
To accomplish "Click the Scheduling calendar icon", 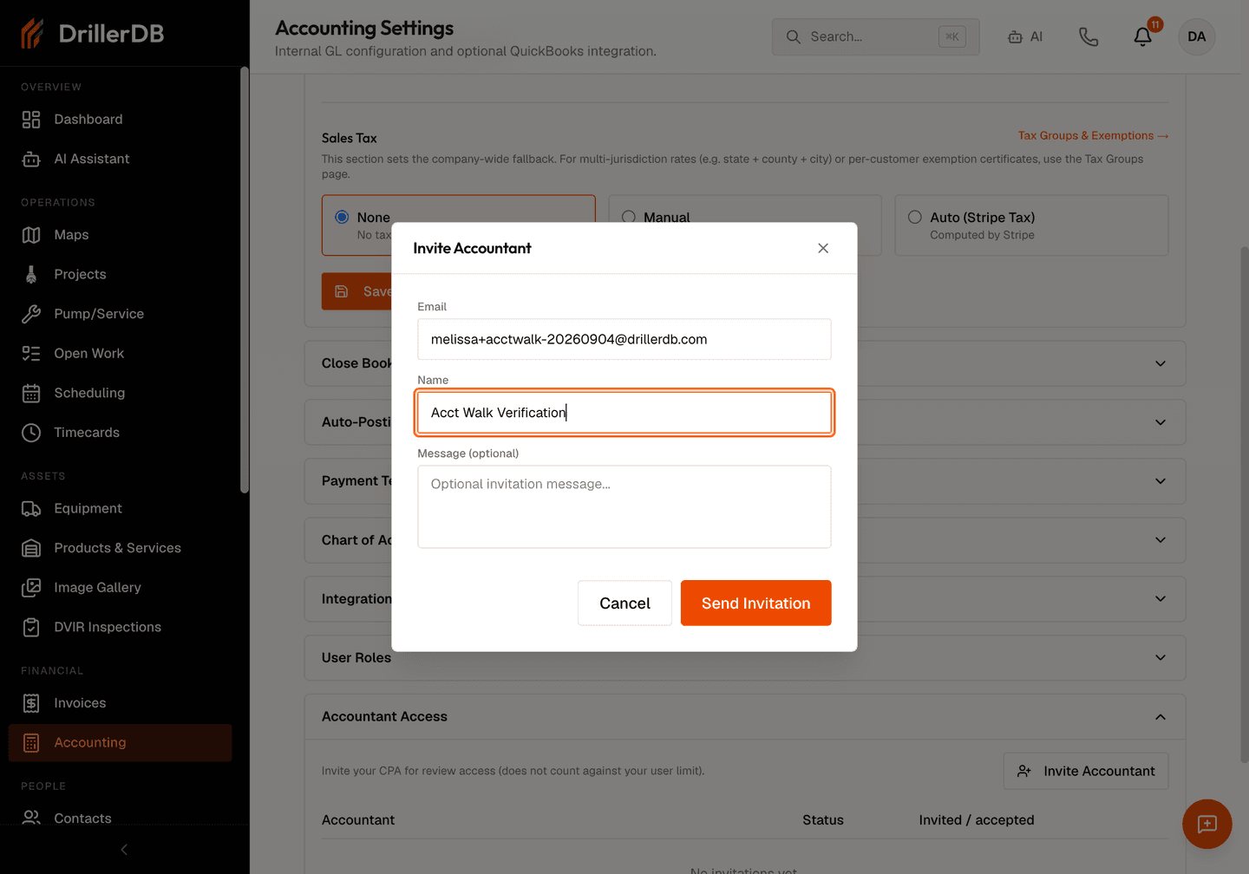I will [31, 393].
